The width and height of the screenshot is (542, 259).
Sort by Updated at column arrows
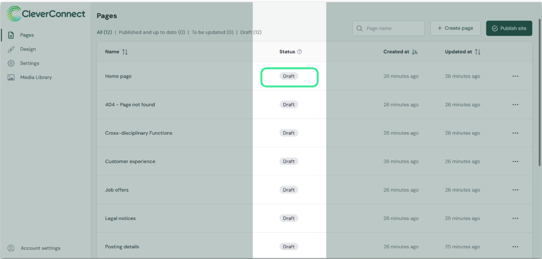[x=478, y=52]
